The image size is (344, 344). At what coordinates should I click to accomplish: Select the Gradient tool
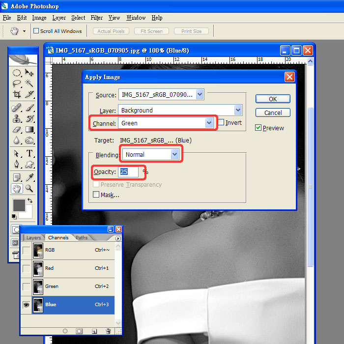coord(29,130)
